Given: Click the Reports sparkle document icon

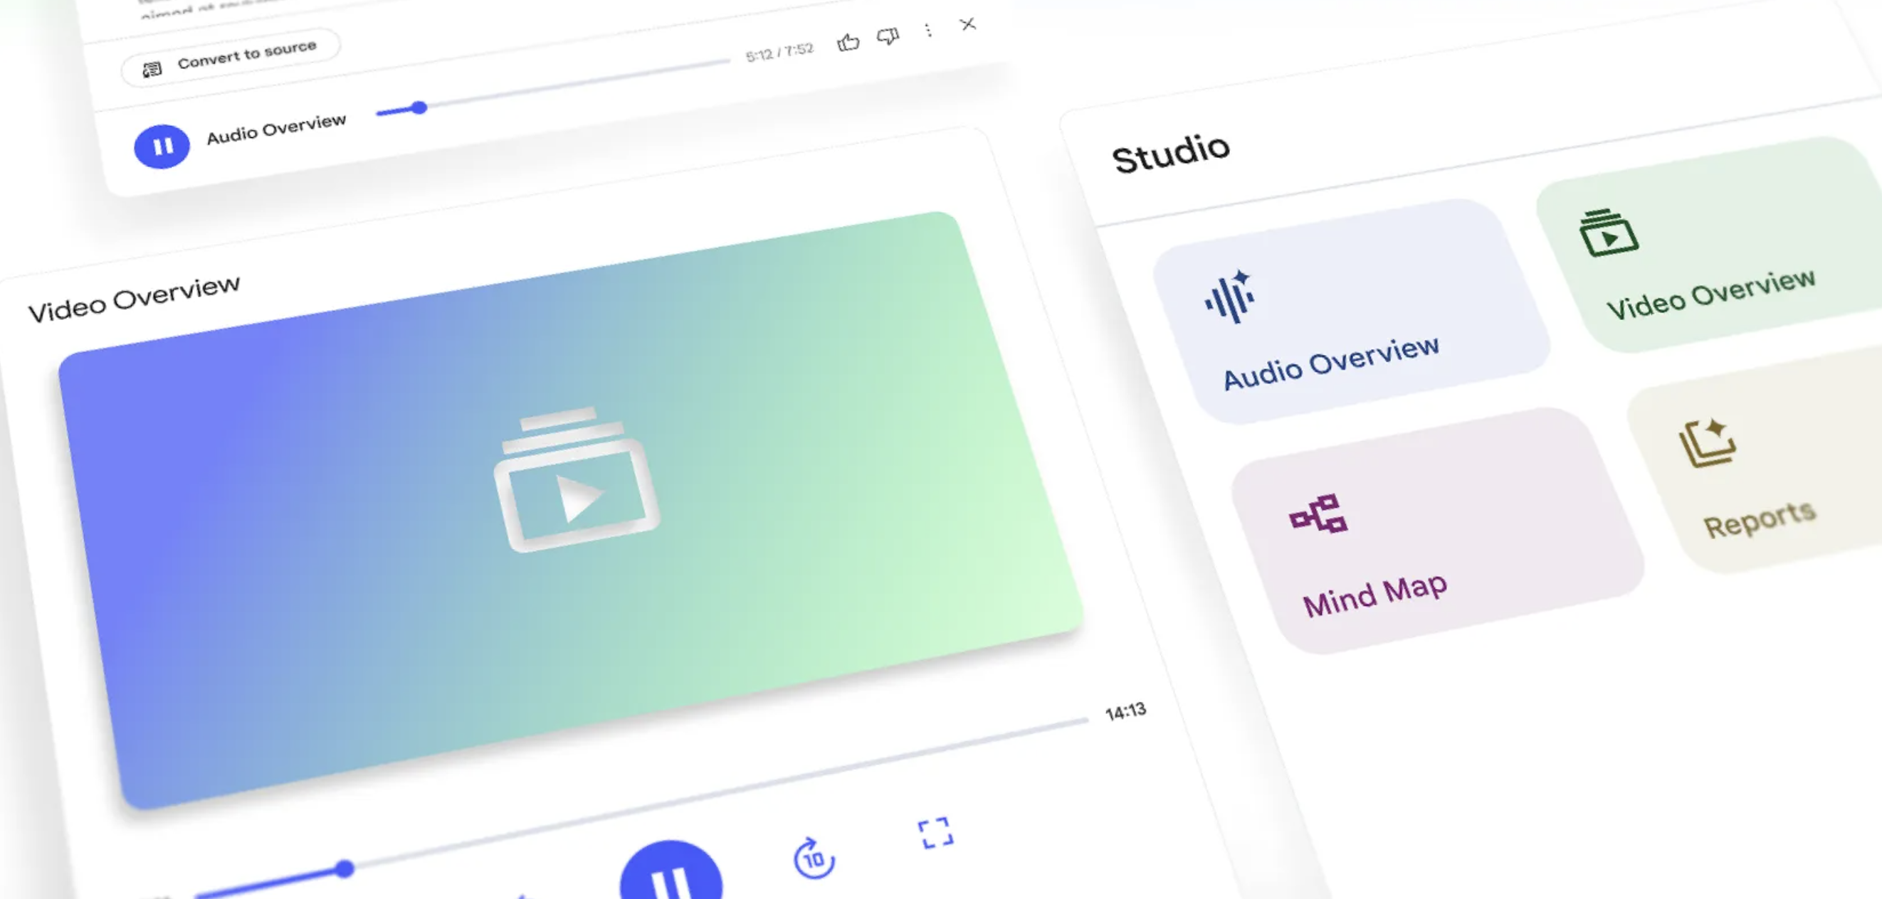Looking at the screenshot, I should click(1707, 442).
